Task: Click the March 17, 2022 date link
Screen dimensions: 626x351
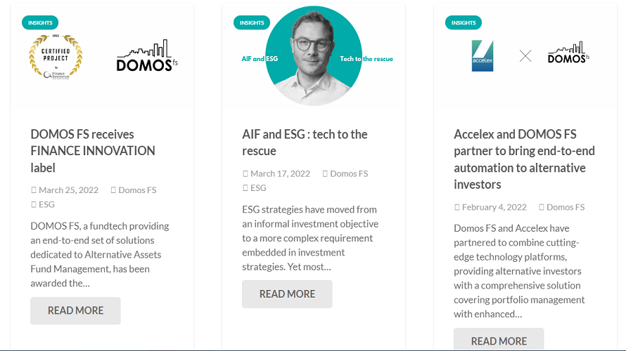Action: (x=280, y=173)
